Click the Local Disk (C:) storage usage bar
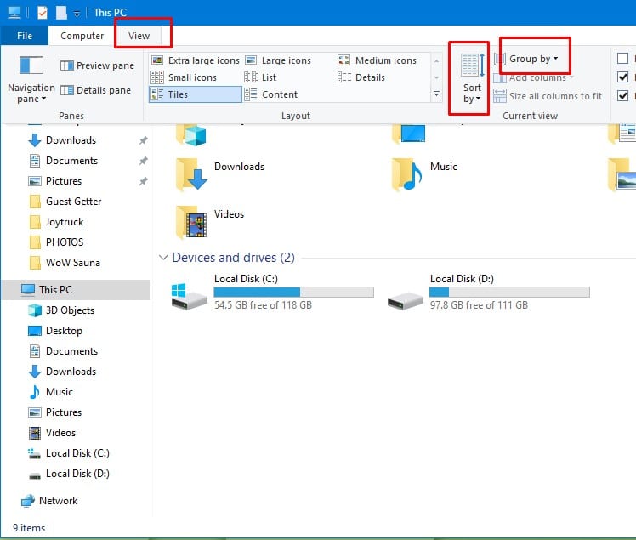Viewport: 636px width, 540px height. pos(293,292)
